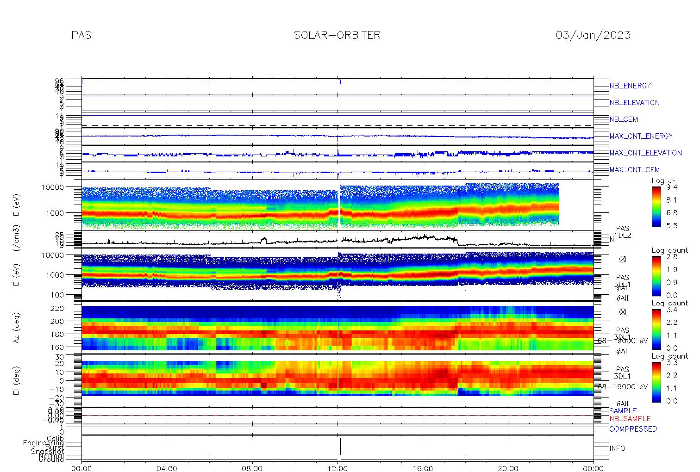This screenshot has height=472, width=700.
Task: Click the Calib mode label
Action: [55, 438]
